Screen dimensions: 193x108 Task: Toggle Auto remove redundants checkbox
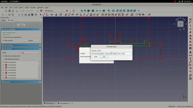(3, 37)
